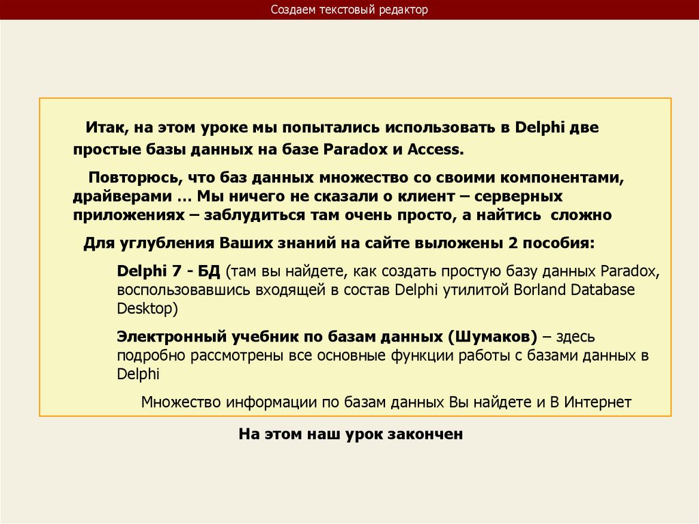This screenshot has height=524, width=699.
Task: Click the line starting 'воспользовавшись входящей в состав'
Action: [375, 290]
